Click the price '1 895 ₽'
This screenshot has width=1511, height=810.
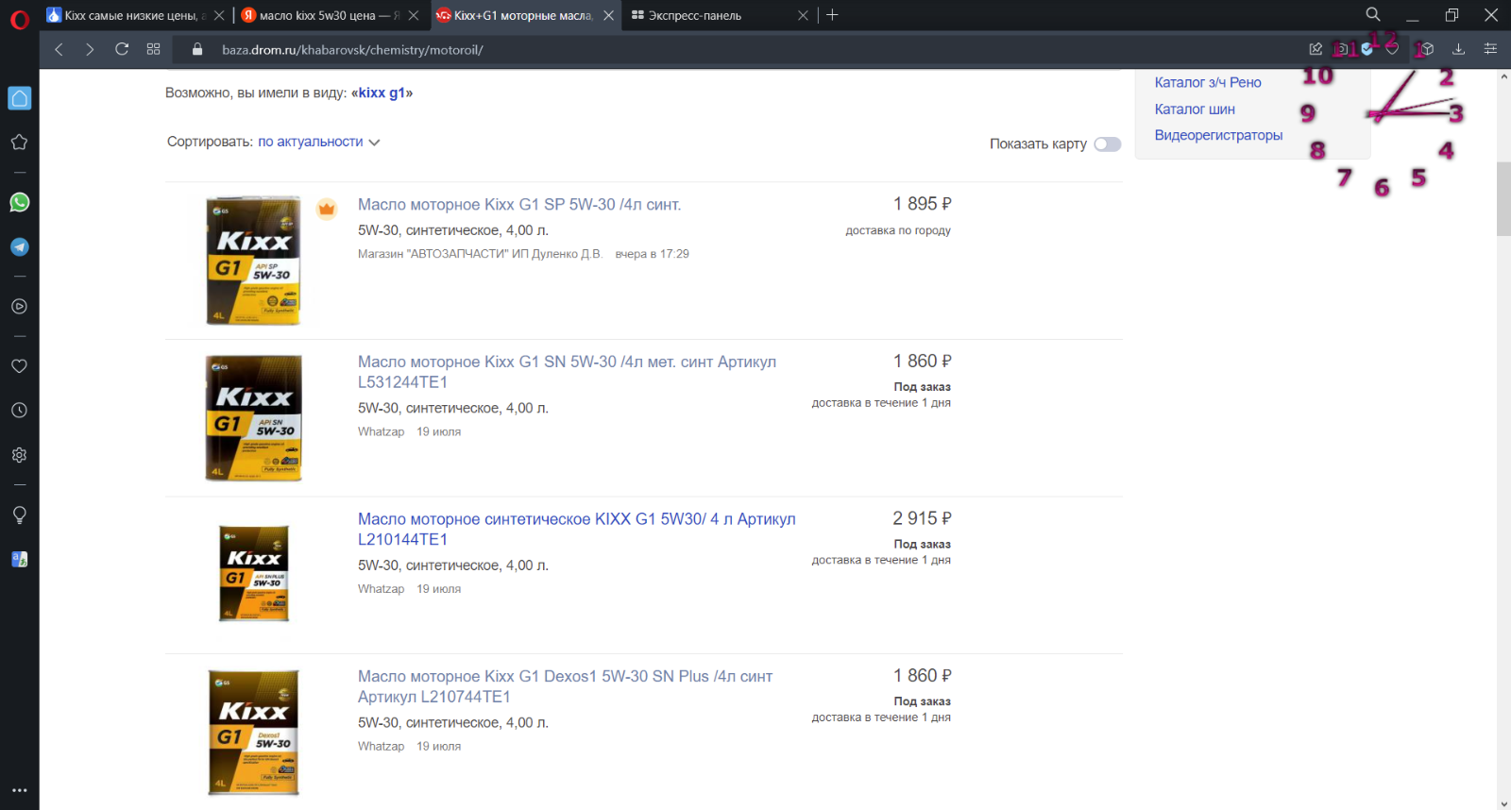point(923,204)
